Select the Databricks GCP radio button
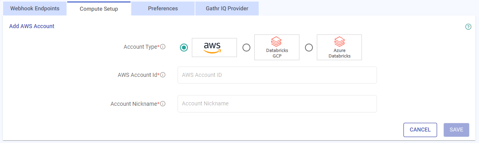The width and height of the screenshot is (479, 143). click(x=246, y=48)
